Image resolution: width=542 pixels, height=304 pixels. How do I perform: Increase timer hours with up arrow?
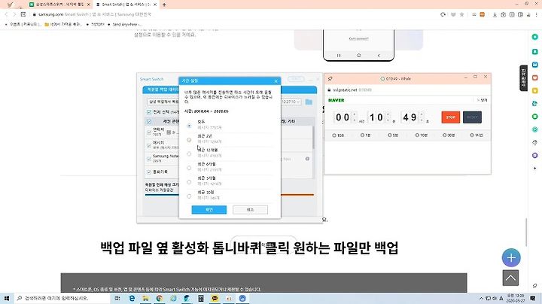pyautogui.click(x=355, y=114)
